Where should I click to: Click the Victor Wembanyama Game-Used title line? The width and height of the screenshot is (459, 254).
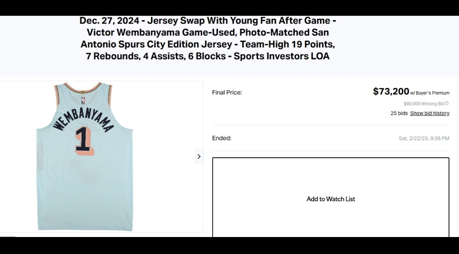click(x=208, y=32)
